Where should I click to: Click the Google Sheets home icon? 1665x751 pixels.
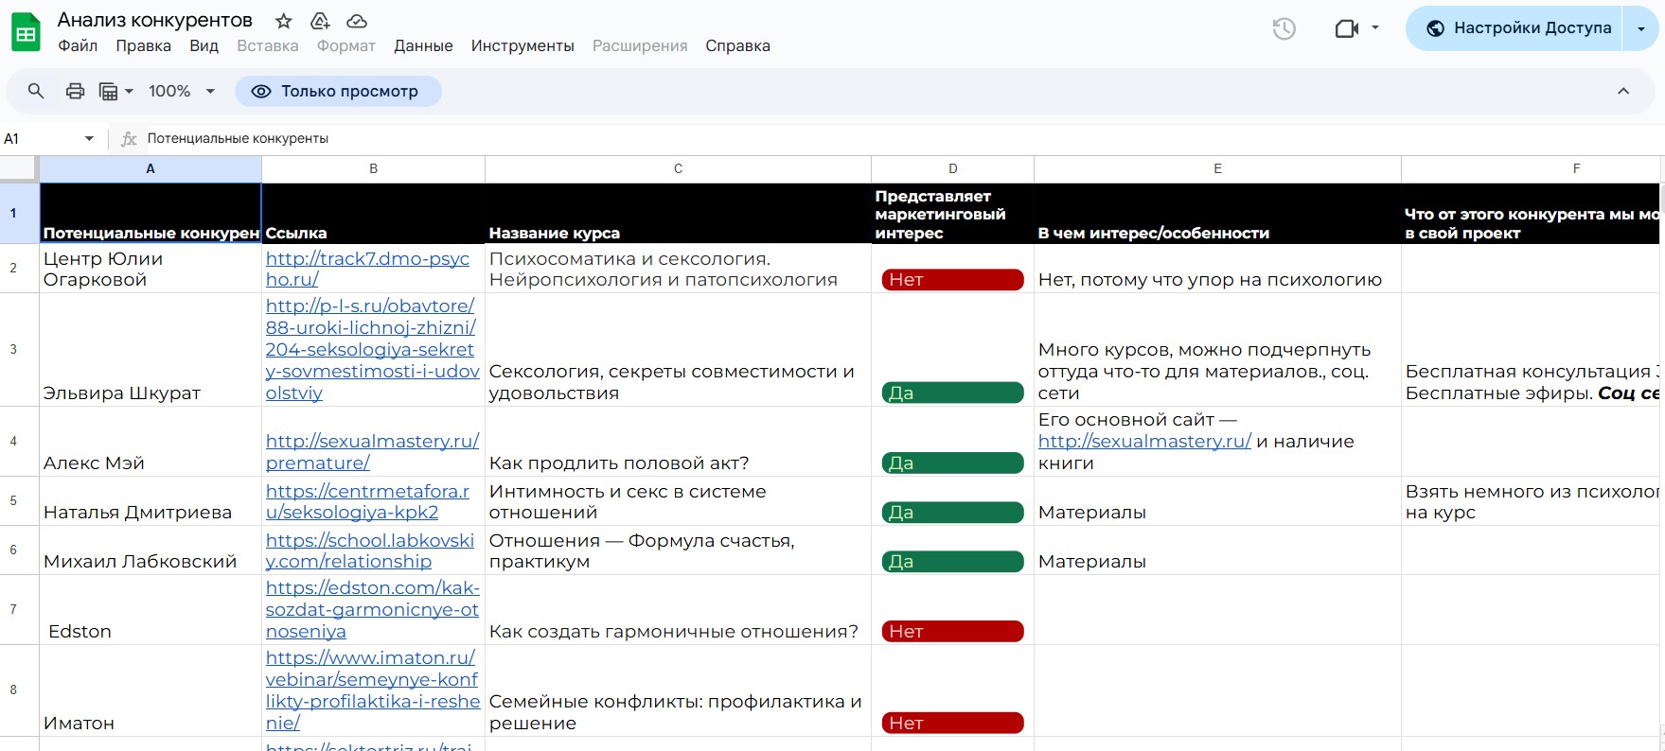(26, 32)
